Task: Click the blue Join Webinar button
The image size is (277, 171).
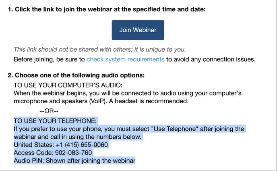Action: click(x=138, y=30)
